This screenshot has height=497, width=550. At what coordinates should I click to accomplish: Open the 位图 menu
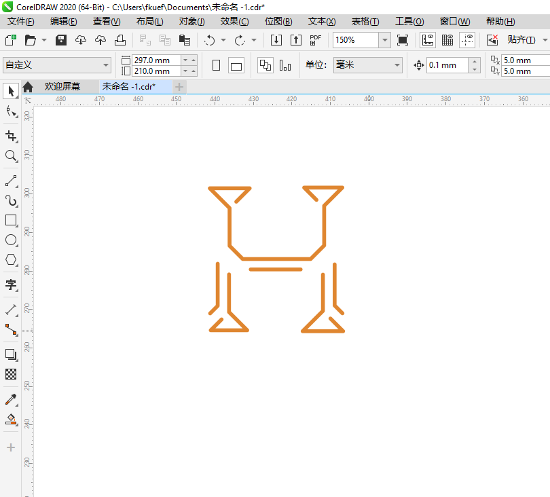[278, 22]
